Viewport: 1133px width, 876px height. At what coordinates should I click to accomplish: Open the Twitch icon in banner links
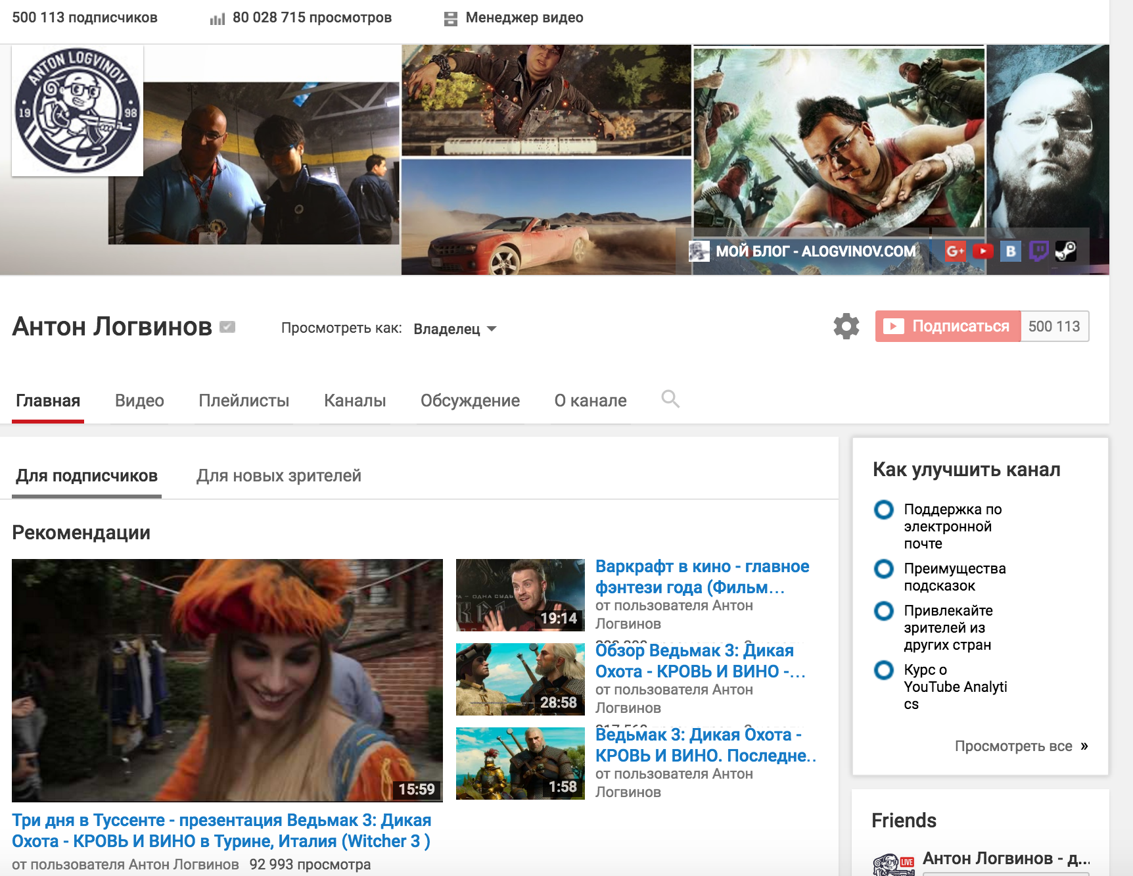tap(1038, 251)
